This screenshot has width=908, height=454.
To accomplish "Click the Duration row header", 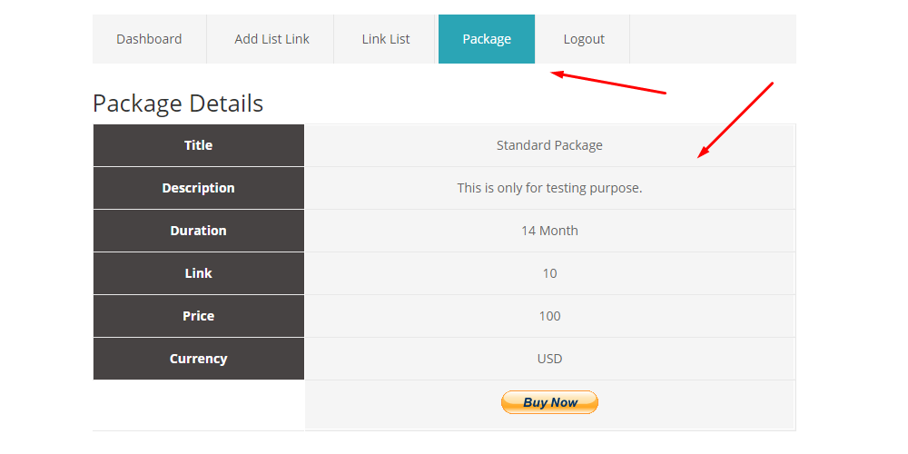I will point(199,231).
